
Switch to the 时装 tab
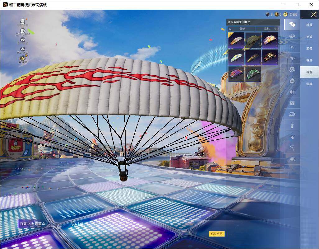coord(309,25)
